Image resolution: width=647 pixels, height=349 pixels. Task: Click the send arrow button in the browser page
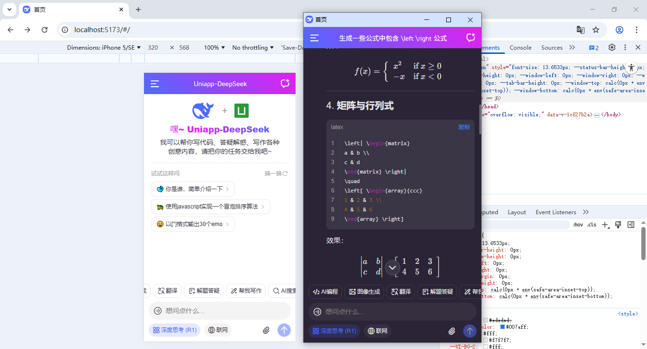tap(284, 330)
